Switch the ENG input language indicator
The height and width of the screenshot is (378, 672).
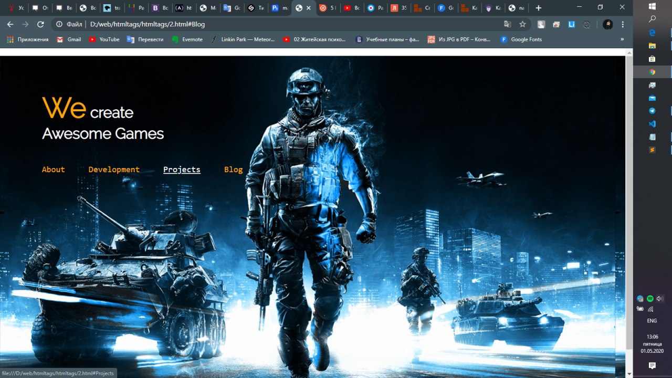click(652, 321)
